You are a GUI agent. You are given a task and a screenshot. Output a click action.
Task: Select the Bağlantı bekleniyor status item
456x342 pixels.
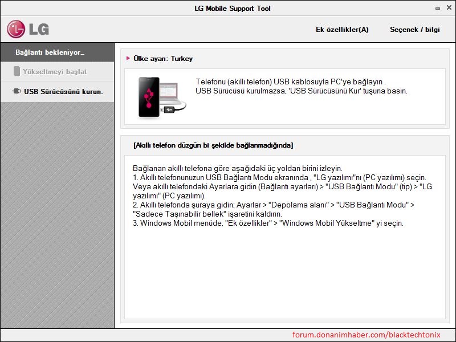pos(58,52)
